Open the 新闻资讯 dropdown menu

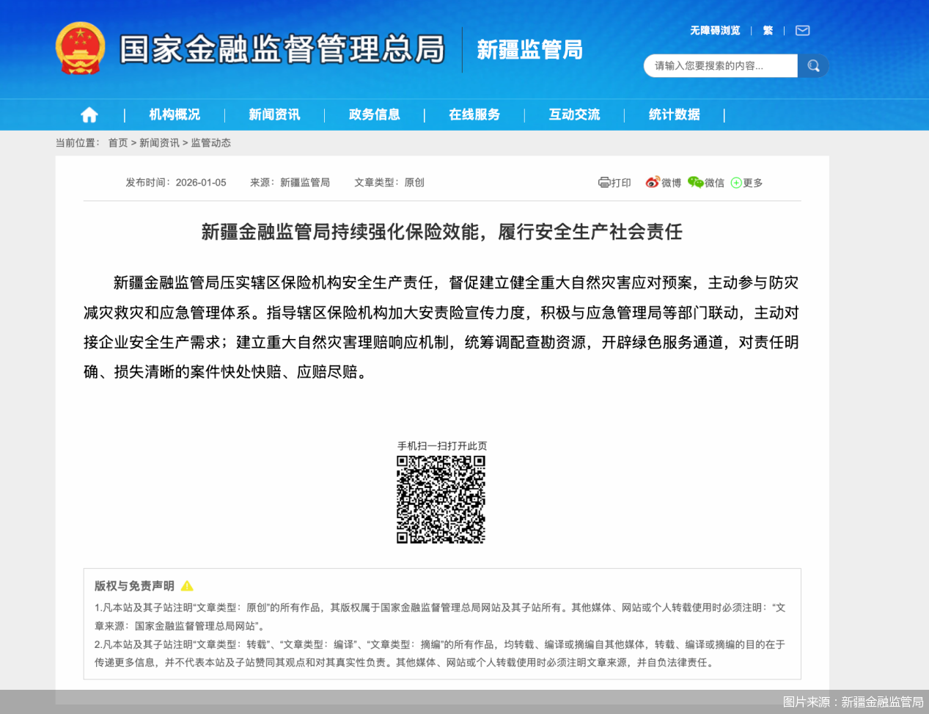(273, 114)
